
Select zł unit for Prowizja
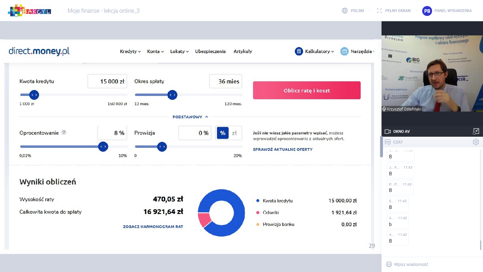tap(234, 133)
